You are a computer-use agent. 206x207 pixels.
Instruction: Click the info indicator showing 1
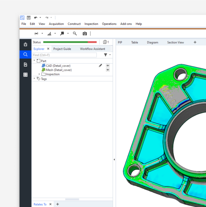[x=106, y=42]
